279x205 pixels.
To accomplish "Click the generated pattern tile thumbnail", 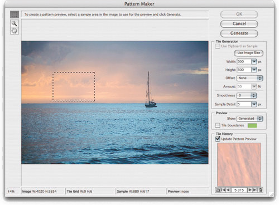I will [x=239, y=164].
